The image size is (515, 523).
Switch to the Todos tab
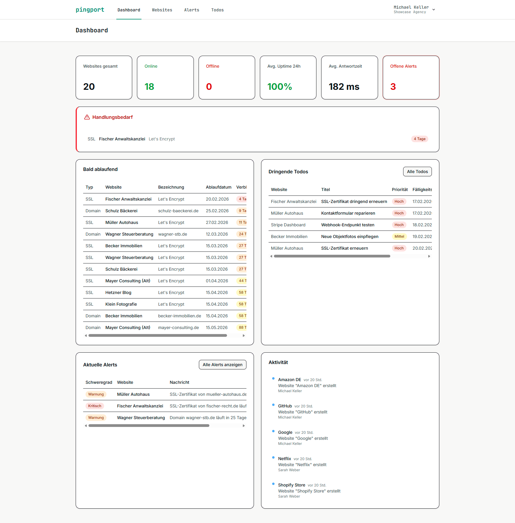217,10
